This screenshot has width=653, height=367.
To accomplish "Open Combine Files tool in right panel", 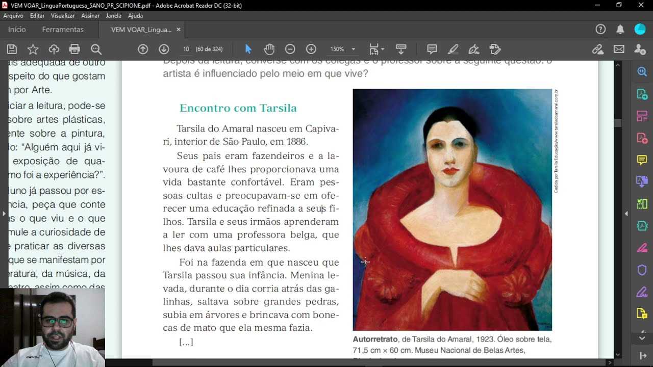I will coord(642,182).
